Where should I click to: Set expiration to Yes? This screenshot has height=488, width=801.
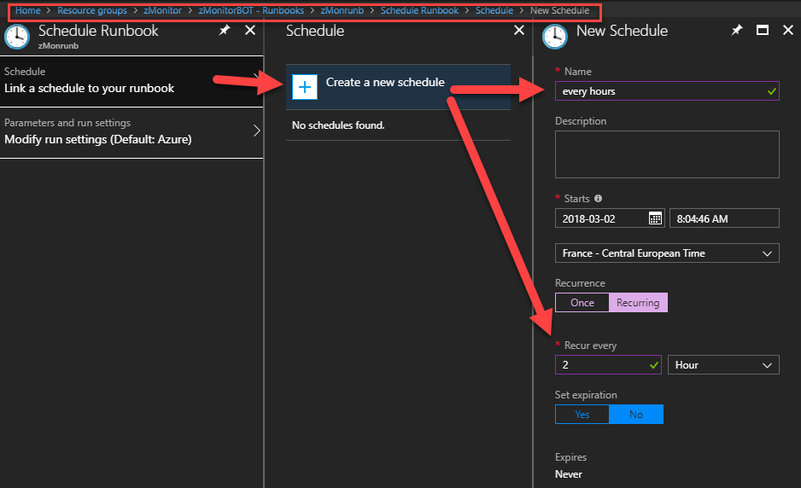coord(582,415)
